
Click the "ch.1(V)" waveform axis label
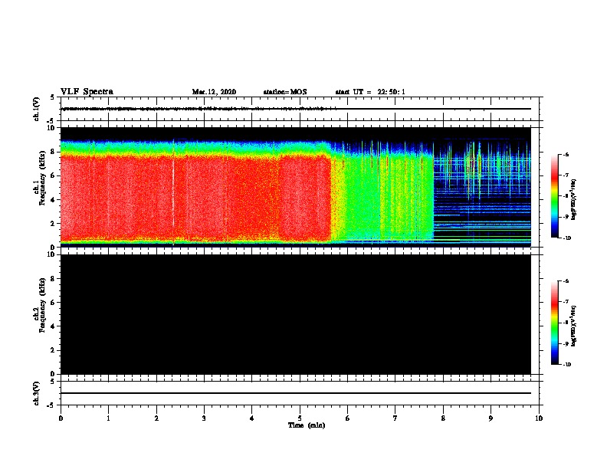click(36, 109)
